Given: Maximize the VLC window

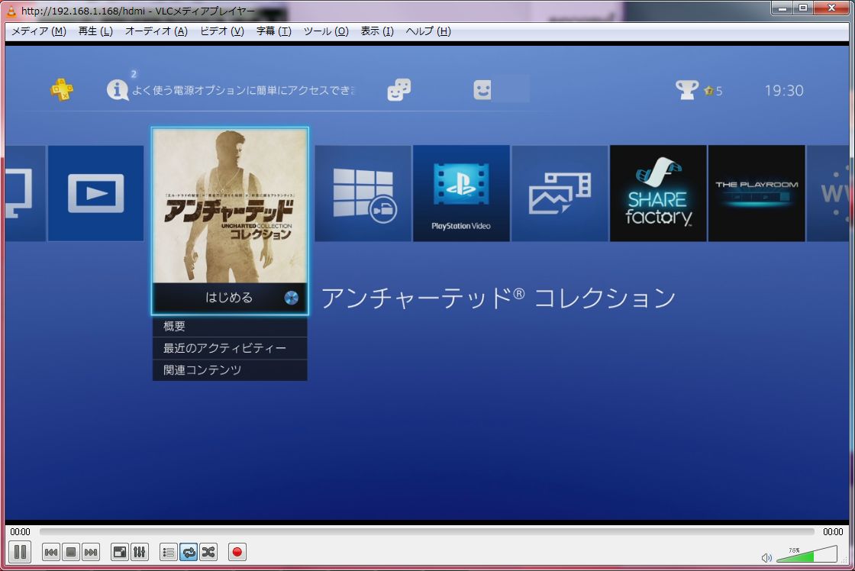Looking at the screenshot, I should (x=802, y=8).
